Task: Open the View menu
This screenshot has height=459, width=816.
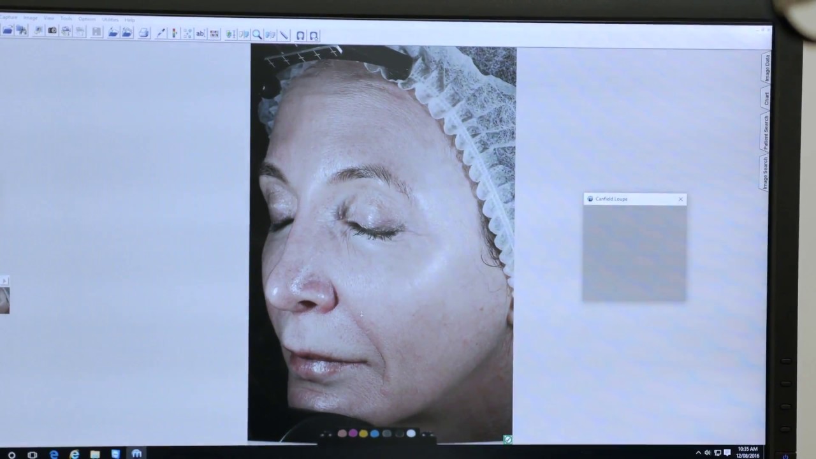Action: tap(49, 18)
